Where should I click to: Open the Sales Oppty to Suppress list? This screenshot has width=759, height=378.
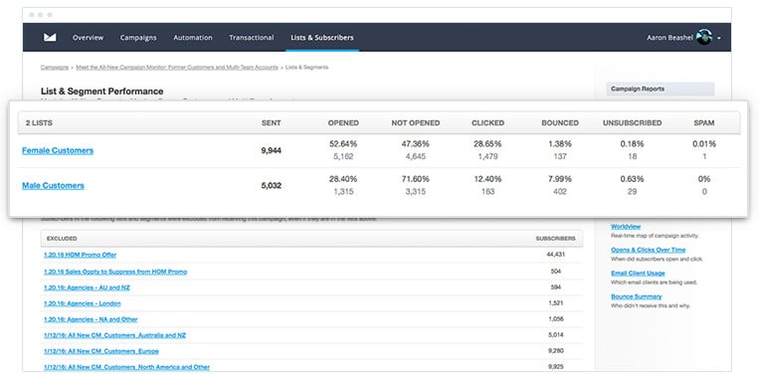(x=115, y=272)
